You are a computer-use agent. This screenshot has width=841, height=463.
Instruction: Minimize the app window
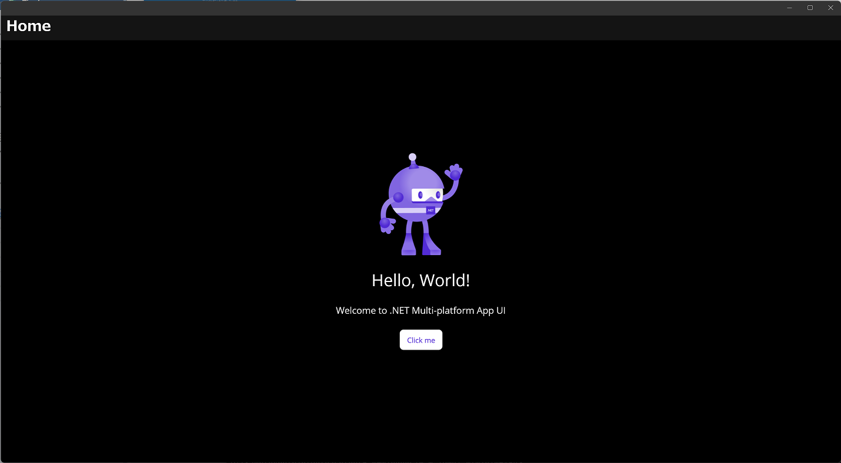[790, 8]
